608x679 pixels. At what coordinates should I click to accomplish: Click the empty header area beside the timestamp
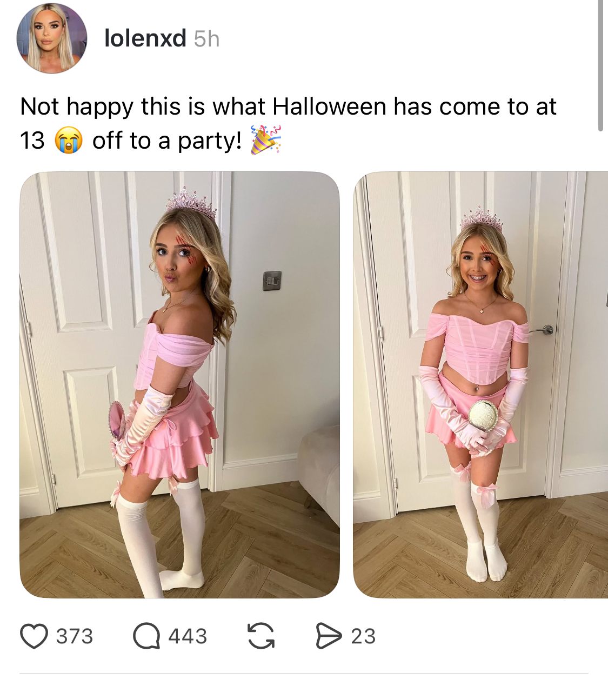point(405,39)
